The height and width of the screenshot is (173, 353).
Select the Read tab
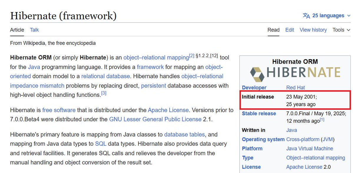click(273, 30)
